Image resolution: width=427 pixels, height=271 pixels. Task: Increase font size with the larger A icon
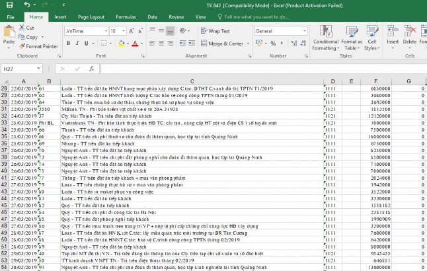[132, 31]
